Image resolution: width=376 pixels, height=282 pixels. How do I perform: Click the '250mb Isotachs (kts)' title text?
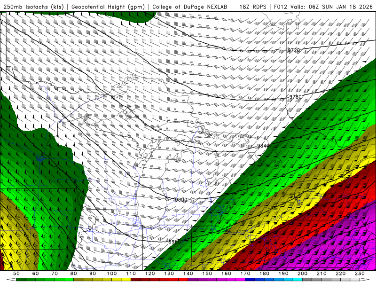tap(34, 7)
